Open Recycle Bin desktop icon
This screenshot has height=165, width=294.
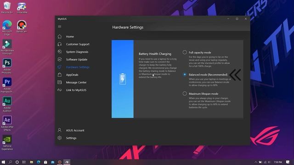click(7, 7)
